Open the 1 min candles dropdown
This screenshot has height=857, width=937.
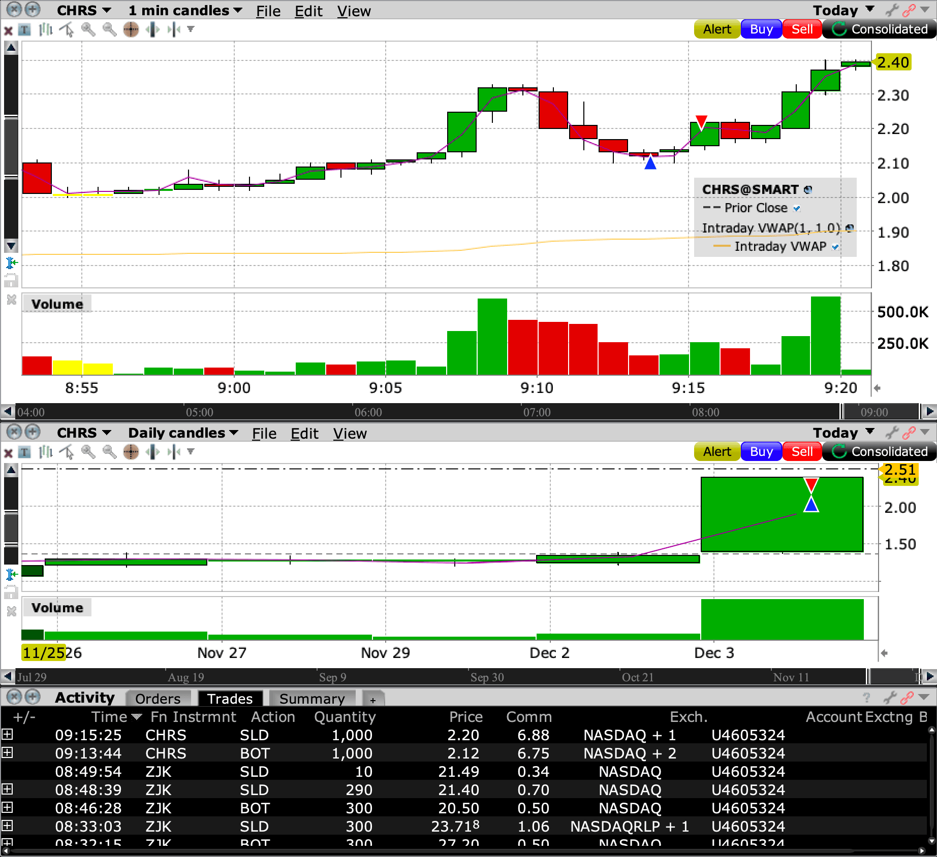[x=185, y=11]
